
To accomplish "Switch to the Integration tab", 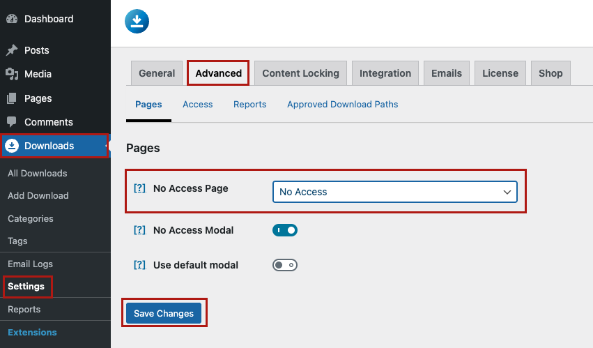I will [x=385, y=73].
